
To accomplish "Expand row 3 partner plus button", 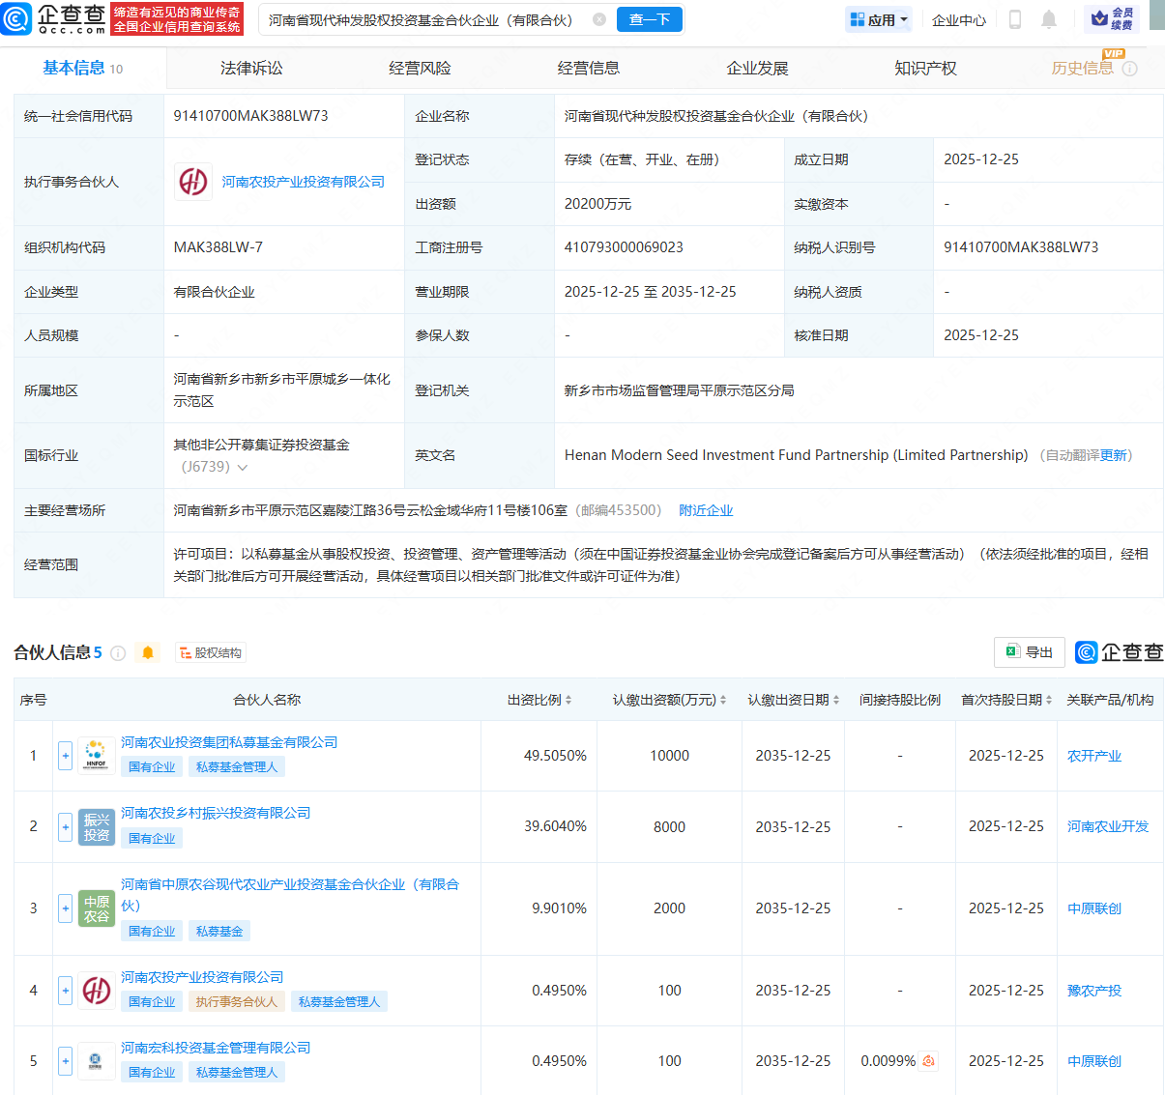I will (x=65, y=908).
